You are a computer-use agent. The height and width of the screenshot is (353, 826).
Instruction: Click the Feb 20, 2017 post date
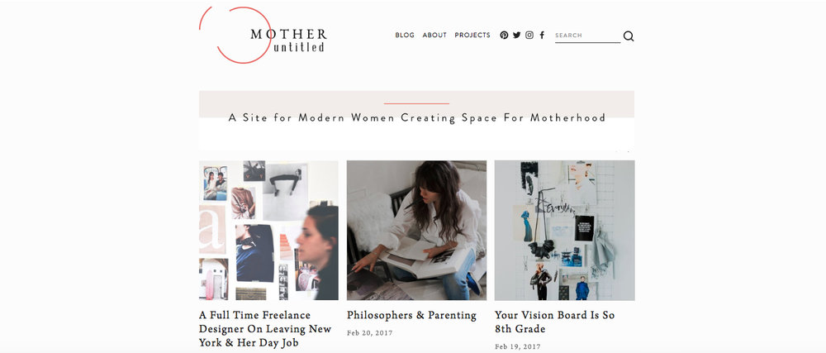[x=369, y=333]
